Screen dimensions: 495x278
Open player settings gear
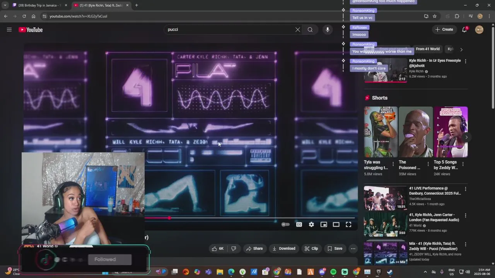coord(311,224)
